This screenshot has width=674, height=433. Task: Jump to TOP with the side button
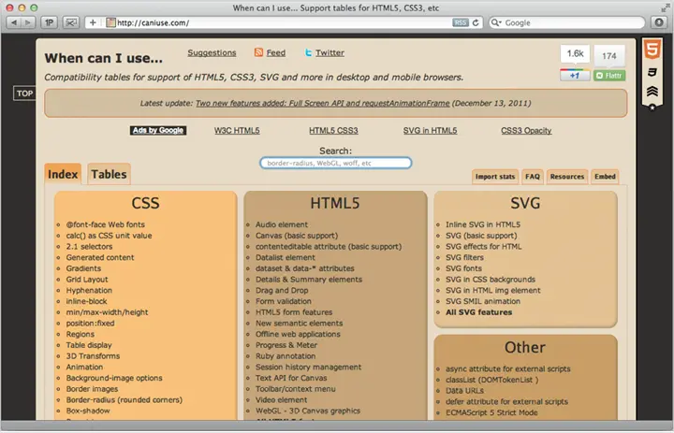[x=24, y=94]
